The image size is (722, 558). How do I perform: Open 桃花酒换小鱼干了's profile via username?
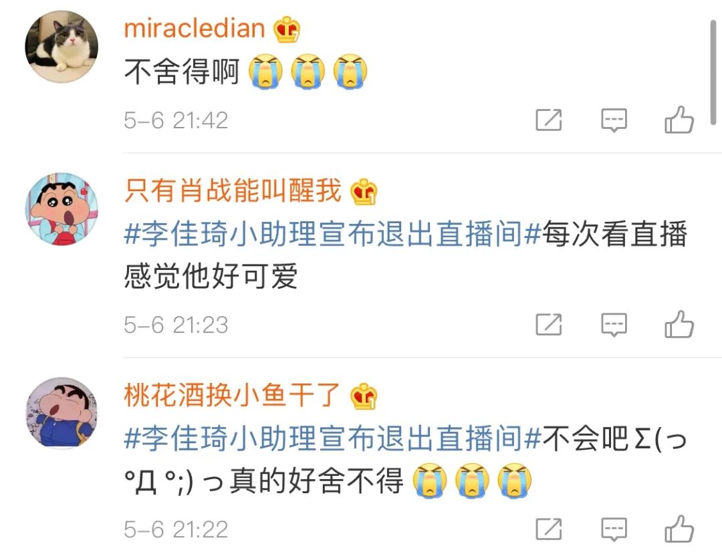(231, 395)
